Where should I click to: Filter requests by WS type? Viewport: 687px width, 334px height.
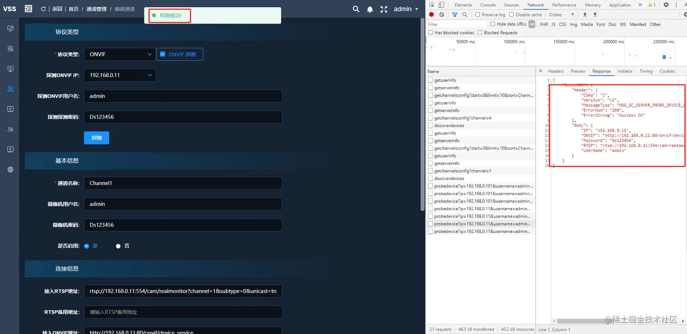622,25
